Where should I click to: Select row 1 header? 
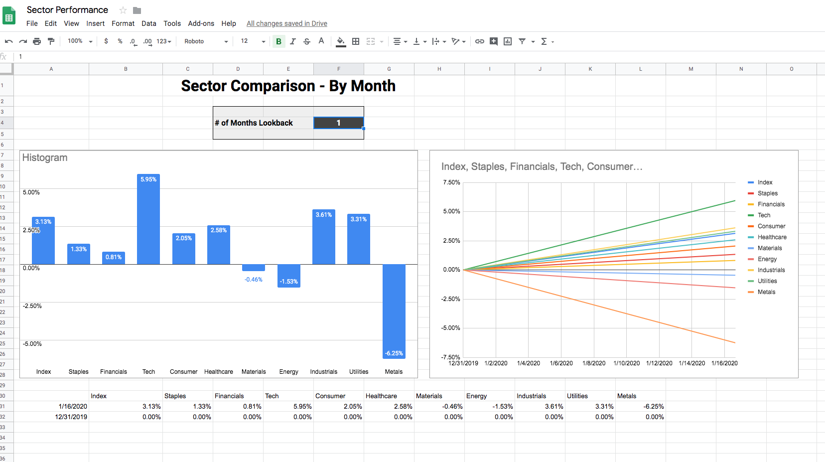6,85
